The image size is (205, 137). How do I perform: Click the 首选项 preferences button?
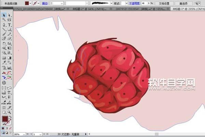click(183, 3)
